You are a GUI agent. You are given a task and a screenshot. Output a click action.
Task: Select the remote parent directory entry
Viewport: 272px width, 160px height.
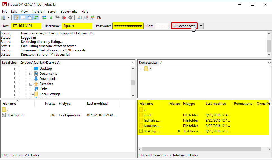(x=143, y=110)
